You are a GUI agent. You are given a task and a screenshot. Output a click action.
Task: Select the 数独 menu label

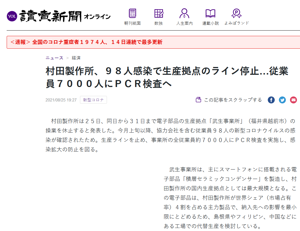click(159, 23)
